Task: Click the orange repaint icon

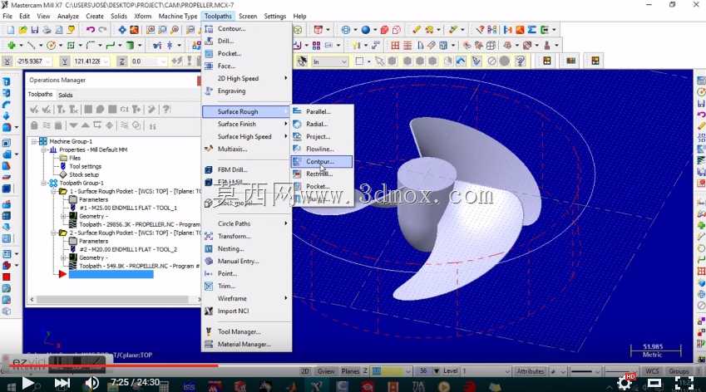Action: [x=134, y=30]
